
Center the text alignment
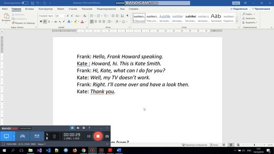point(95,21)
